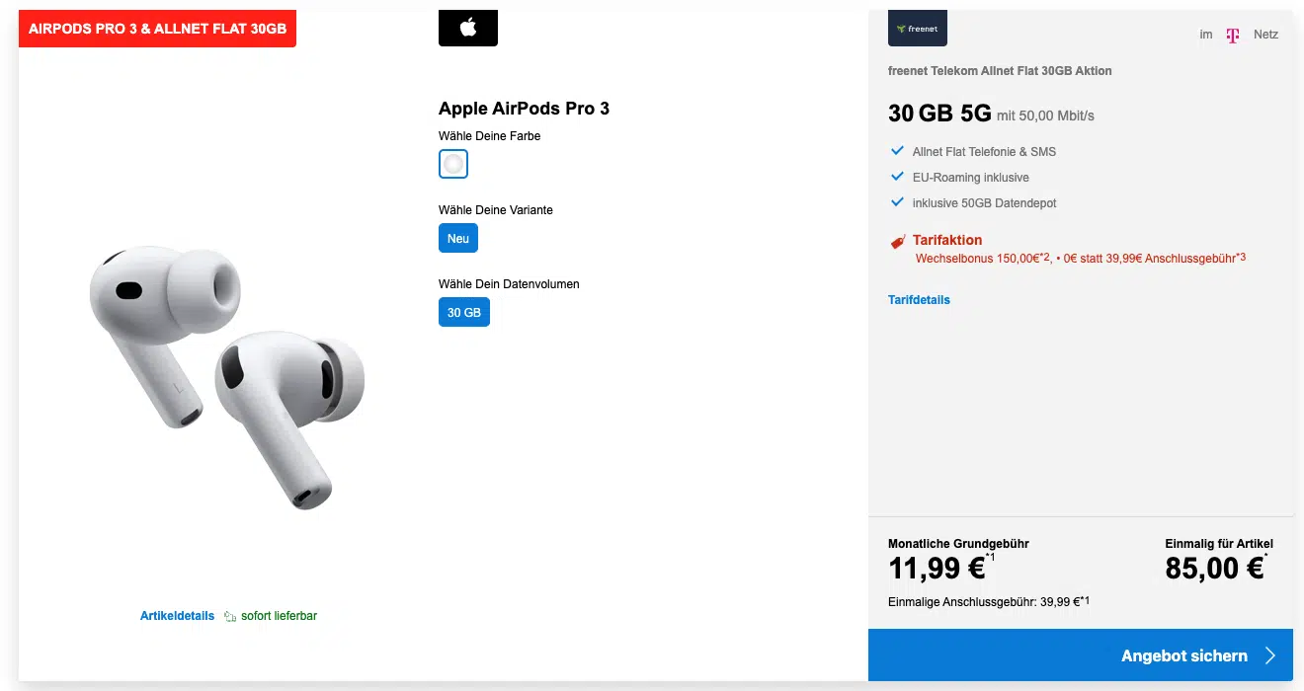Open the Artikeldetails link

(x=177, y=616)
